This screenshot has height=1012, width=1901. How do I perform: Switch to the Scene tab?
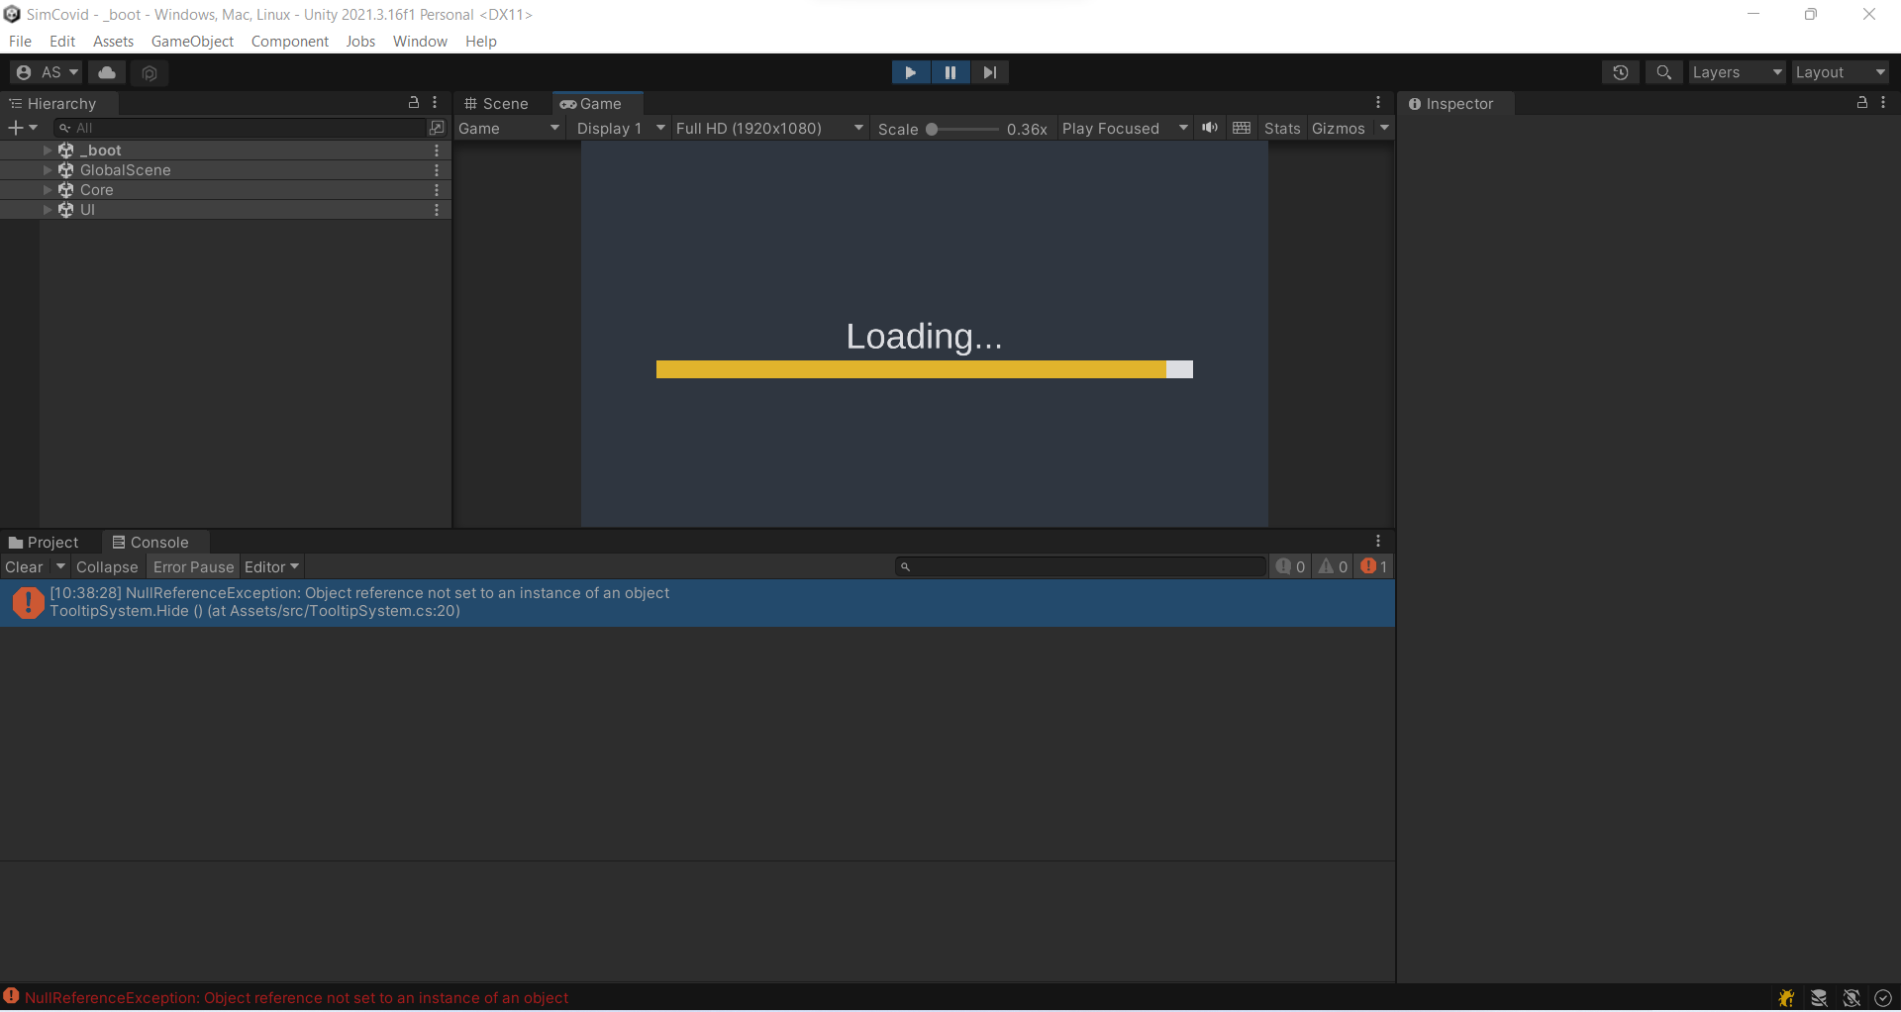coord(497,103)
